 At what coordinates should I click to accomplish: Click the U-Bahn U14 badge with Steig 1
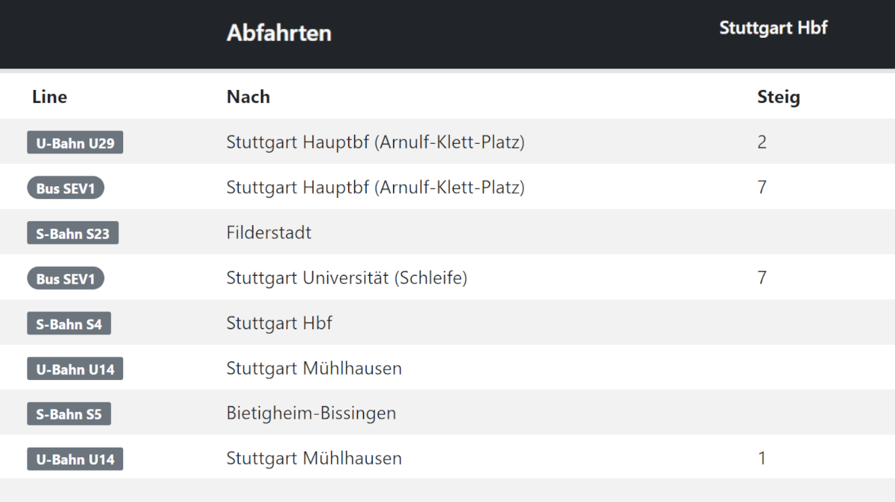point(75,459)
